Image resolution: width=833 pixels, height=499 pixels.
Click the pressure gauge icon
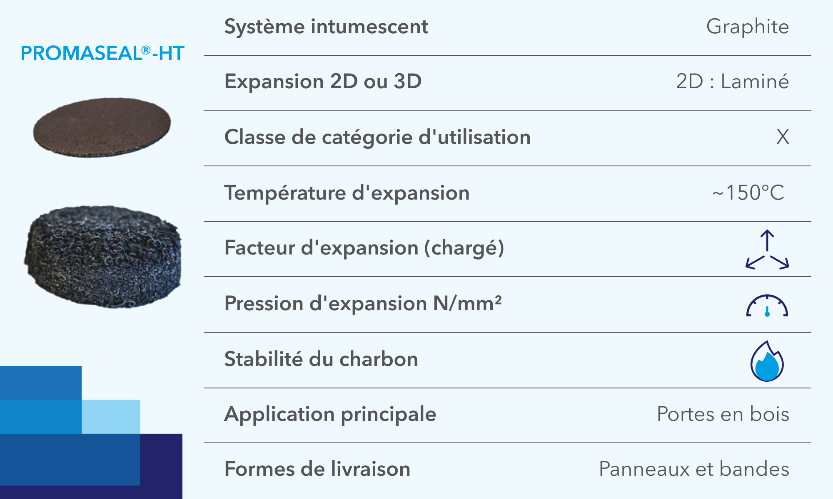(x=767, y=306)
